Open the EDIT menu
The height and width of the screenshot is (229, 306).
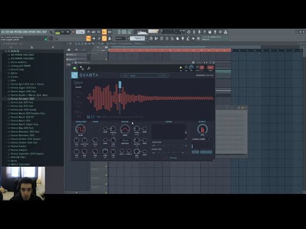[8, 32]
